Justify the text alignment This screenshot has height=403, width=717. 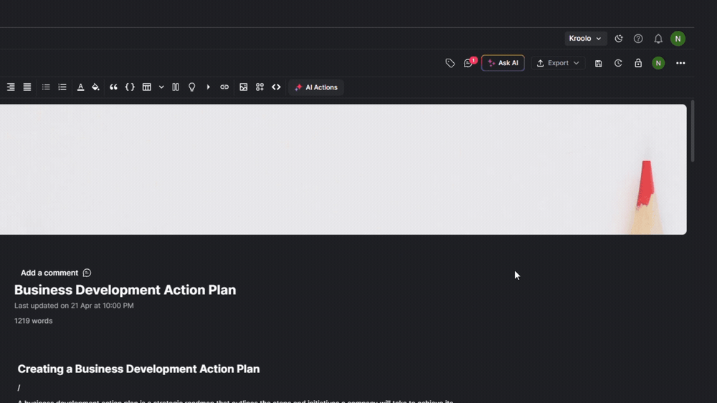click(27, 87)
